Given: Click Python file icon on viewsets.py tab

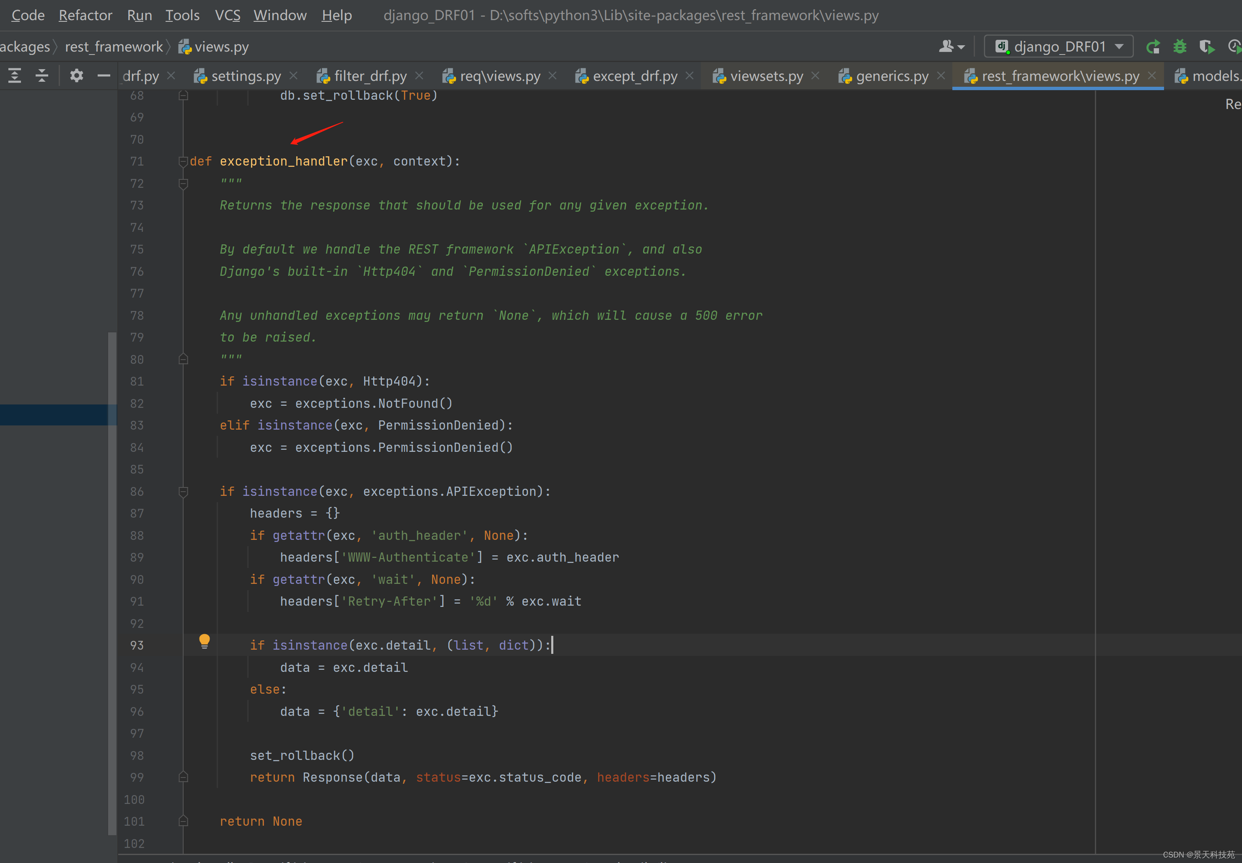Looking at the screenshot, I should pos(719,76).
